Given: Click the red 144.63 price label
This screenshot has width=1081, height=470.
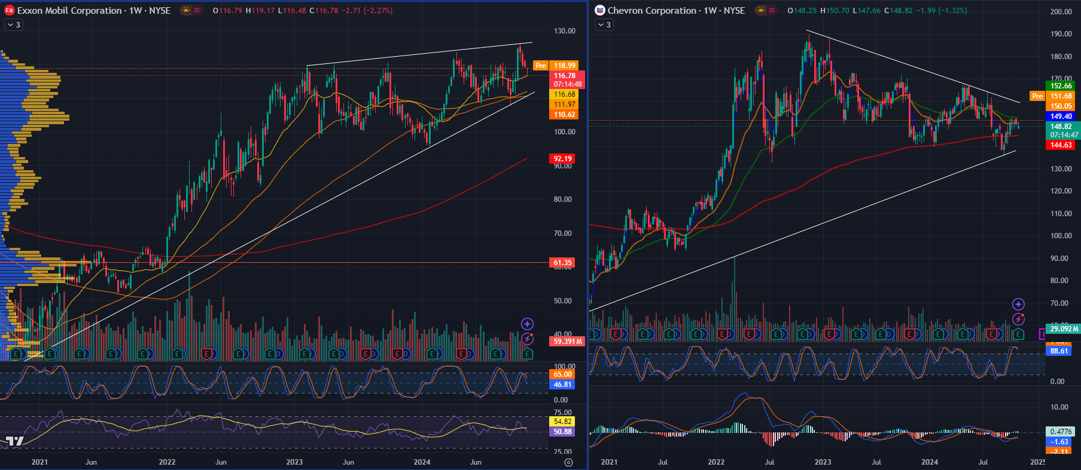Looking at the screenshot, I should click(x=1061, y=145).
